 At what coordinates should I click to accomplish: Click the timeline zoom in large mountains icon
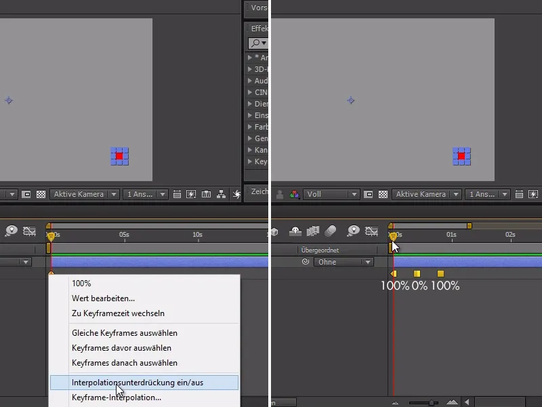click(x=452, y=402)
